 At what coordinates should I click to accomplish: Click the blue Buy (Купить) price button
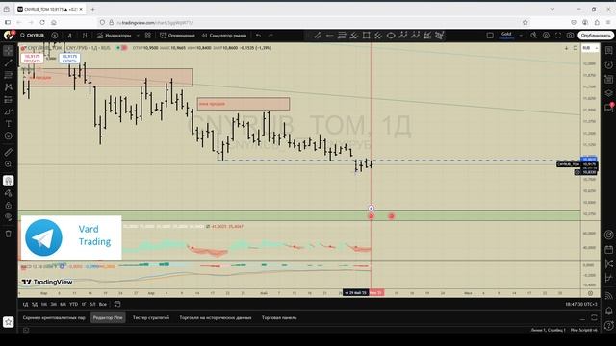pos(69,59)
